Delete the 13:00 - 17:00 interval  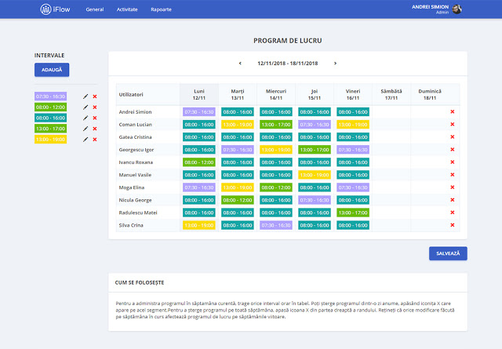coord(95,129)
